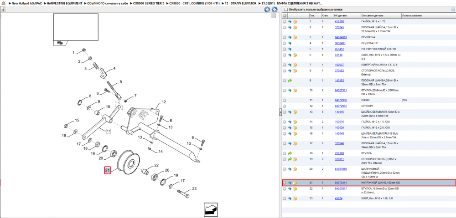Click blue arrow icon in row 84057817
456x218 pixels.
(x=290, y=189)
